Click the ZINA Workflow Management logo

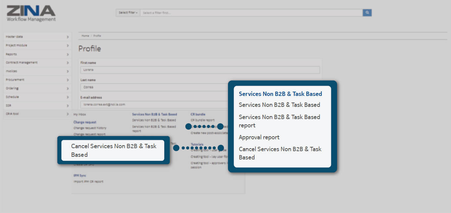coord(31,13)
